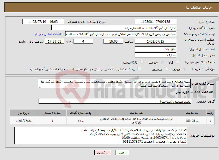Screen dimensions: 219x160
Task: Click the service code cell پ-25-259
Action: tap(192, 121)
